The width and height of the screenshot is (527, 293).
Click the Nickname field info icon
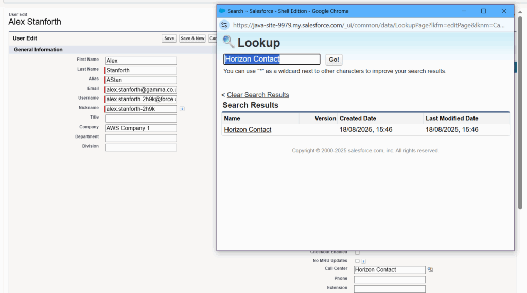point(182,109)
